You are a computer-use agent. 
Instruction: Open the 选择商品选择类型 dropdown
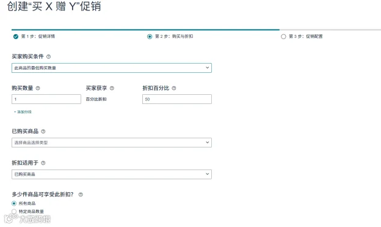112,143
